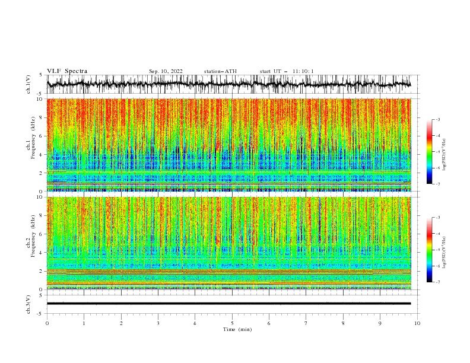Click time axis tick label "0"
The height and width of the screenshot is (363, 470).
click(47, 323)
